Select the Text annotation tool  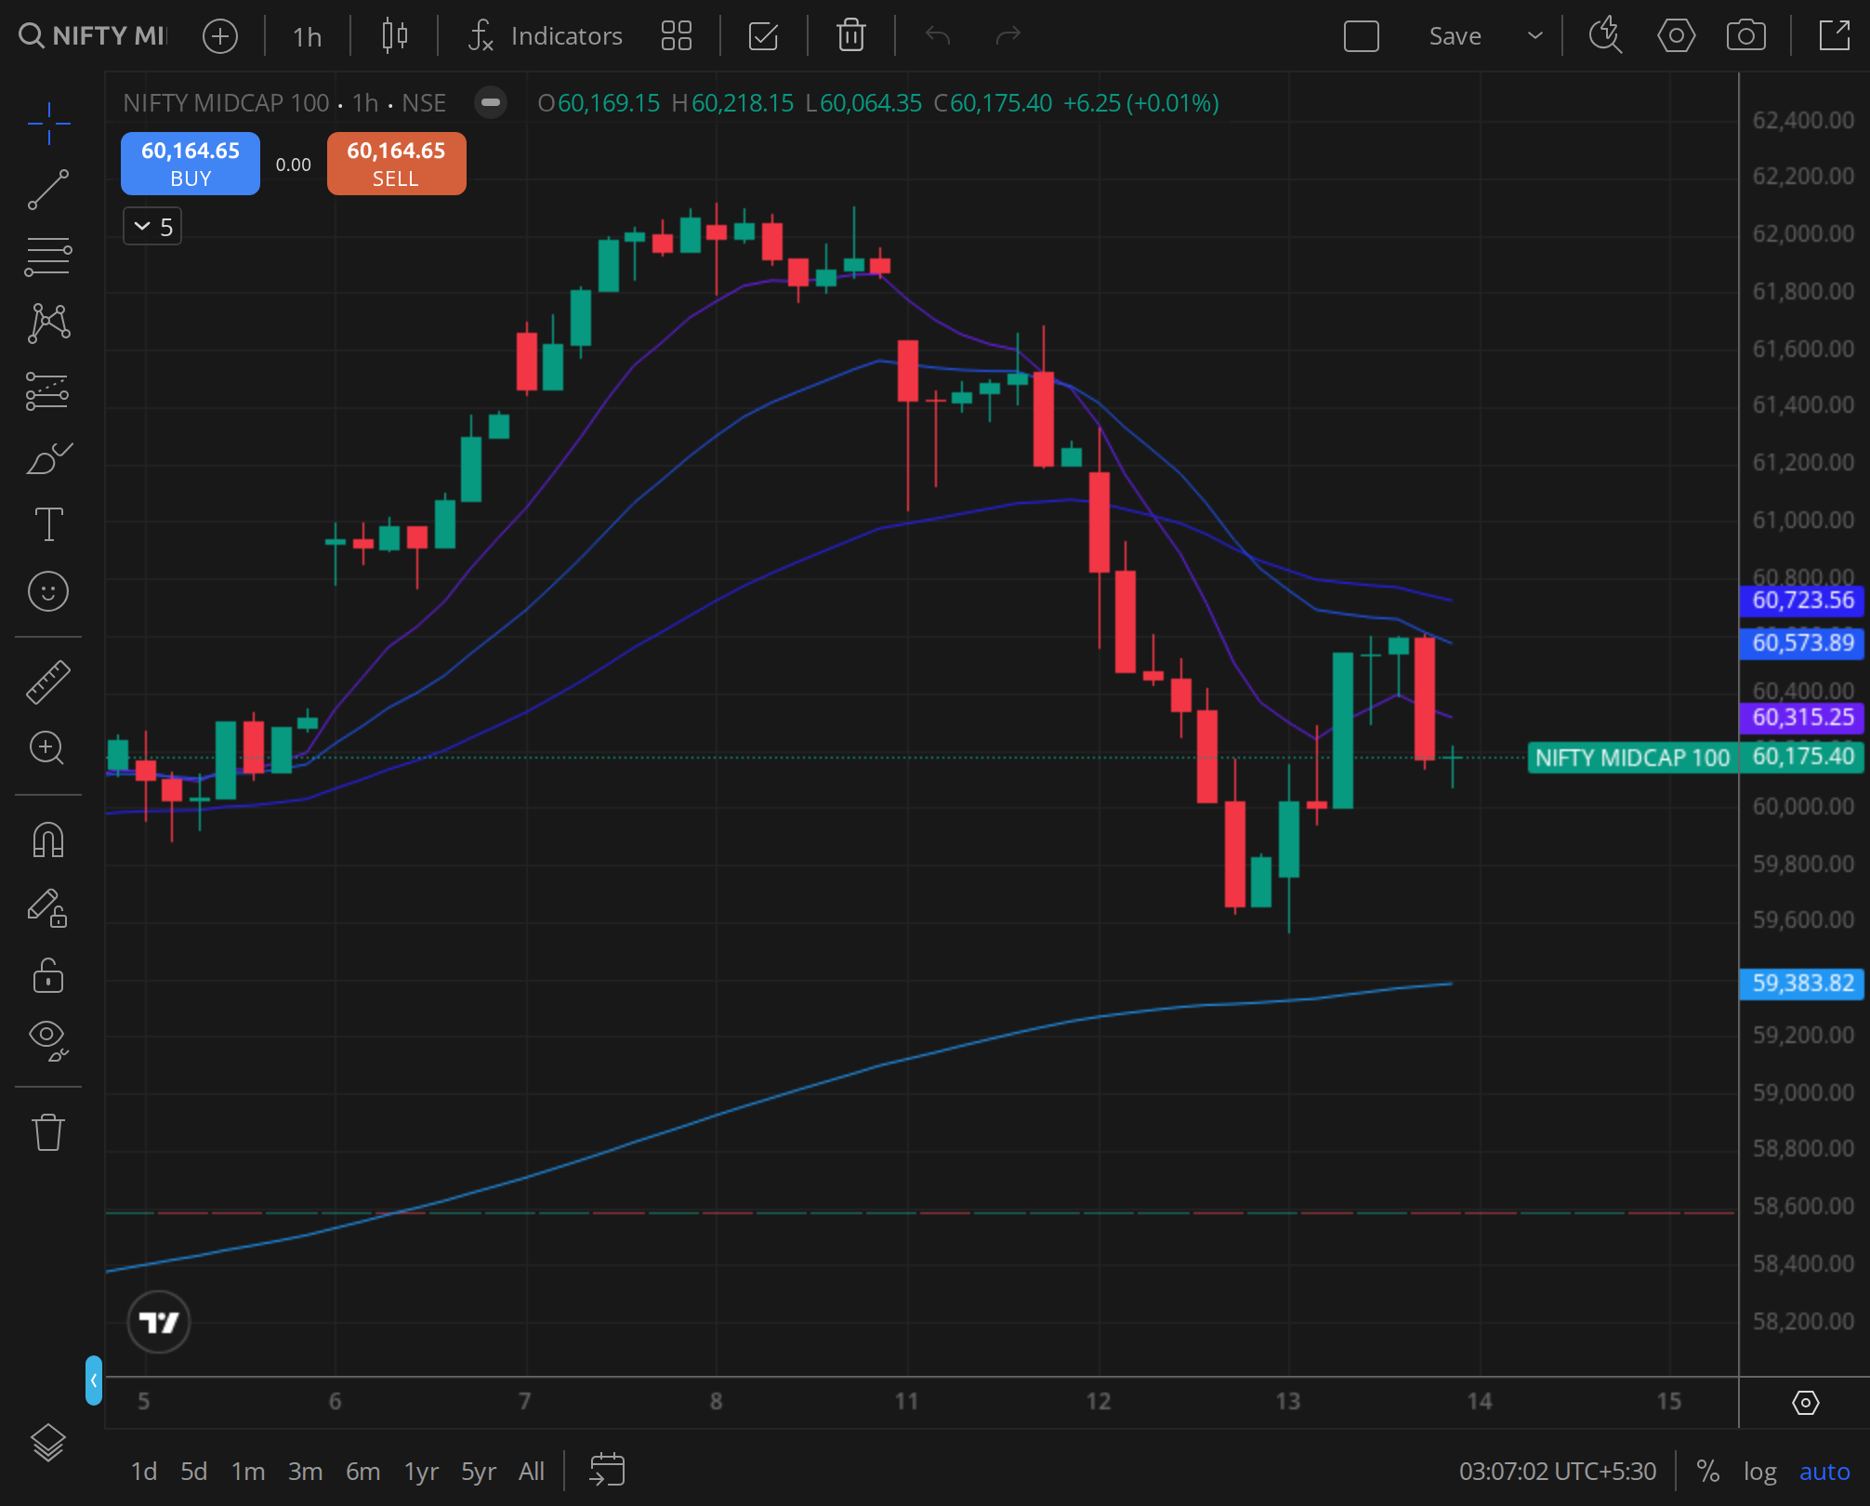(x=48, y=524)
